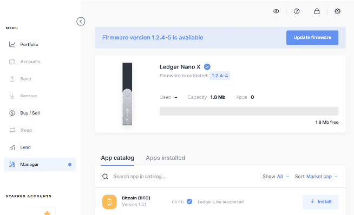Click the 'Firmware version 1.2.4-5 is available' text

coord(153,38)
